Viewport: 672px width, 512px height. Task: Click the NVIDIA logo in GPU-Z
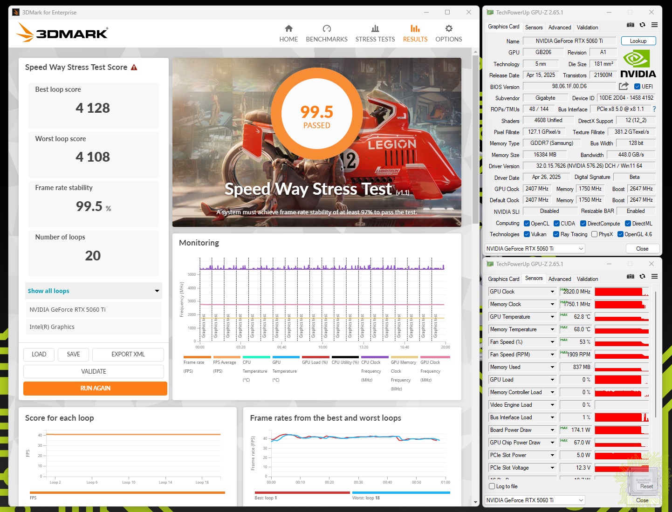click(x=638, y=64)
